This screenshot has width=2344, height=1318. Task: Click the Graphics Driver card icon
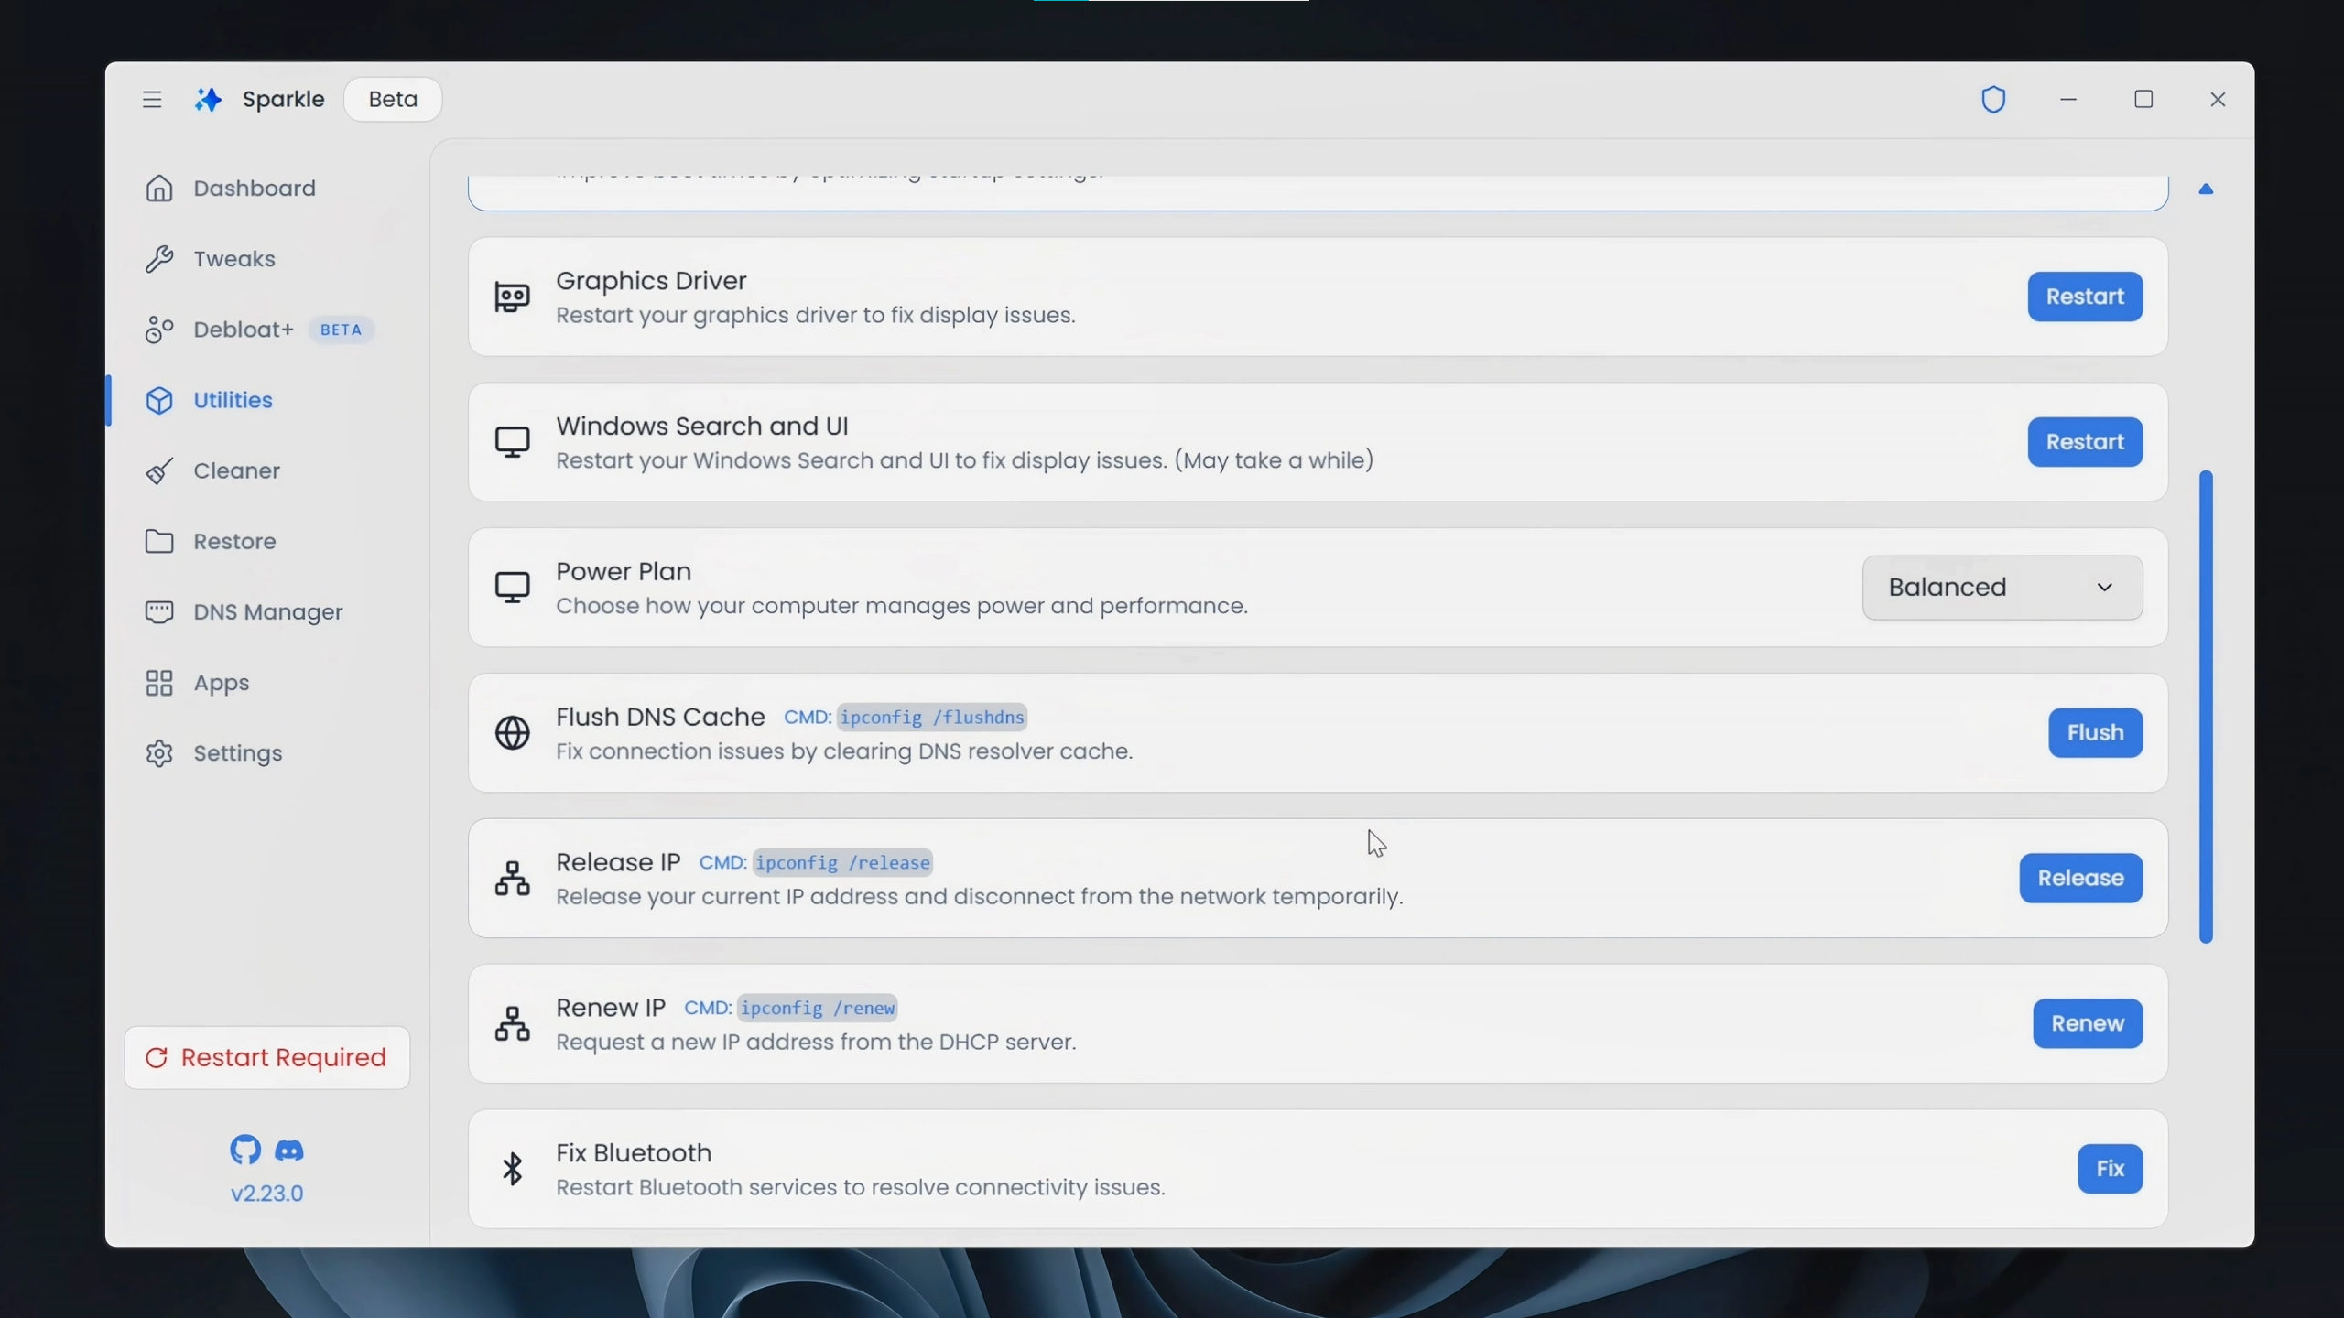(x=513, y=297)
